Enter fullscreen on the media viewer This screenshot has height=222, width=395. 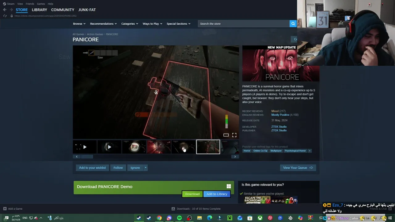point(234,135)
